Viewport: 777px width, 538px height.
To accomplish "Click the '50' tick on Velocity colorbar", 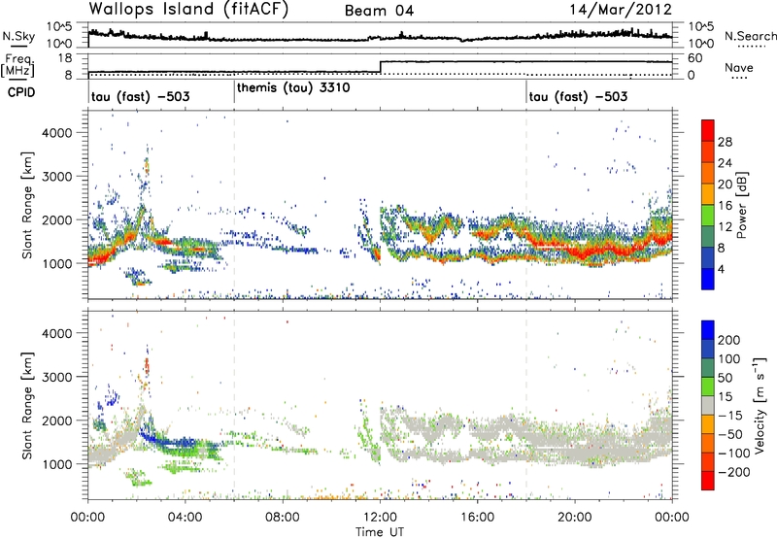I will coord(725,378).
